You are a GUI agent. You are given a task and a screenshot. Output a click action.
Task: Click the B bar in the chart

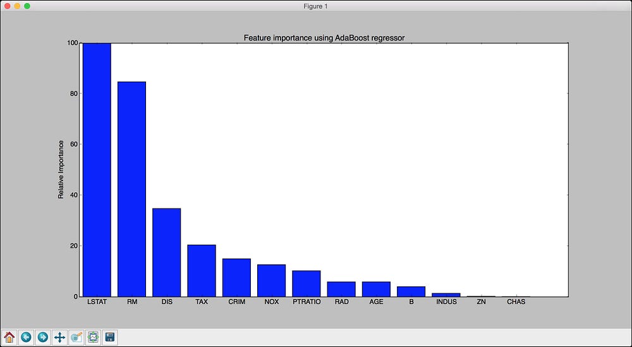coord(411,291)
